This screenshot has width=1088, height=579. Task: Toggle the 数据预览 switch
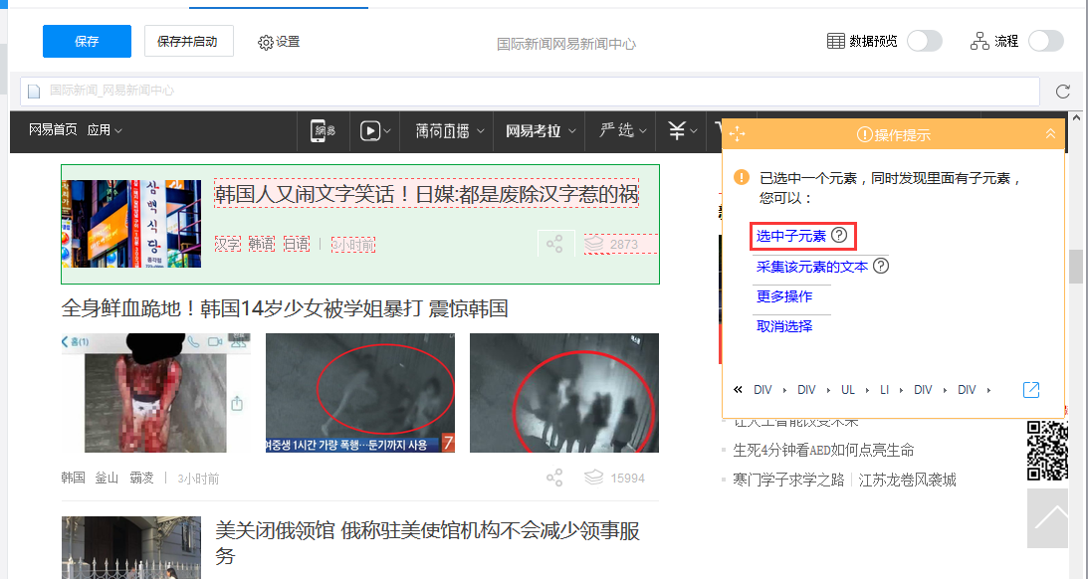[x=924, y=41]
